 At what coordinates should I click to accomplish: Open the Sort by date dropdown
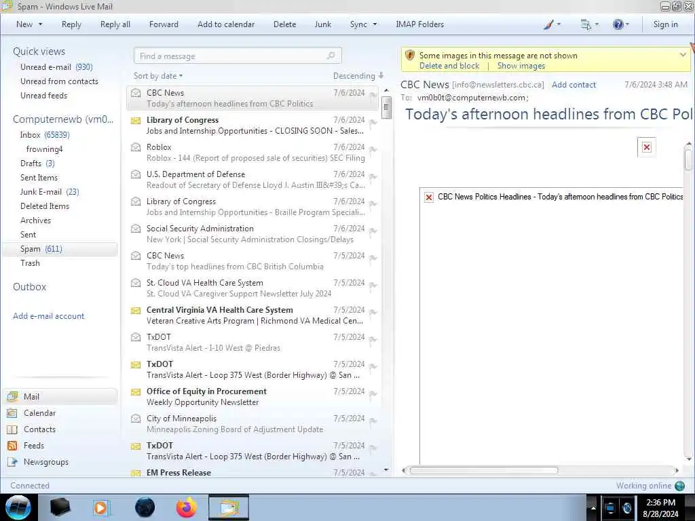pyautogui.click(x=158, y=76)
